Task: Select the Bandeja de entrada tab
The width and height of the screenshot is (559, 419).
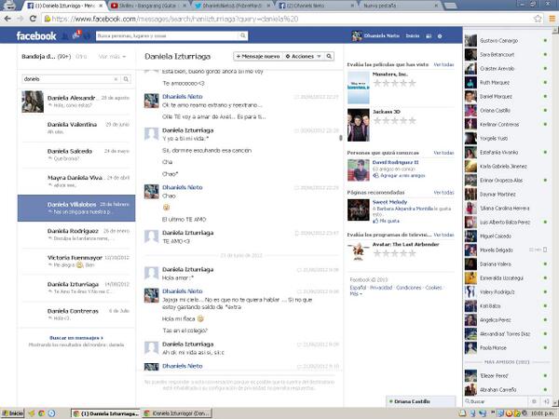Action: point(46,57)
